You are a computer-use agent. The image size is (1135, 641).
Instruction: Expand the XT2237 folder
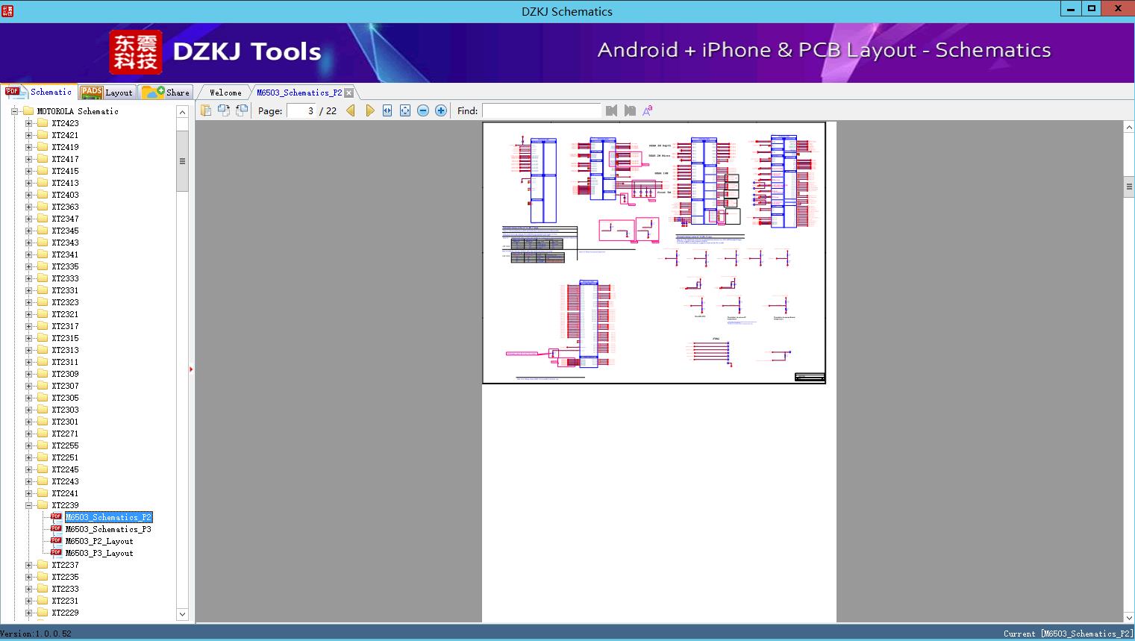pos(28,565)
